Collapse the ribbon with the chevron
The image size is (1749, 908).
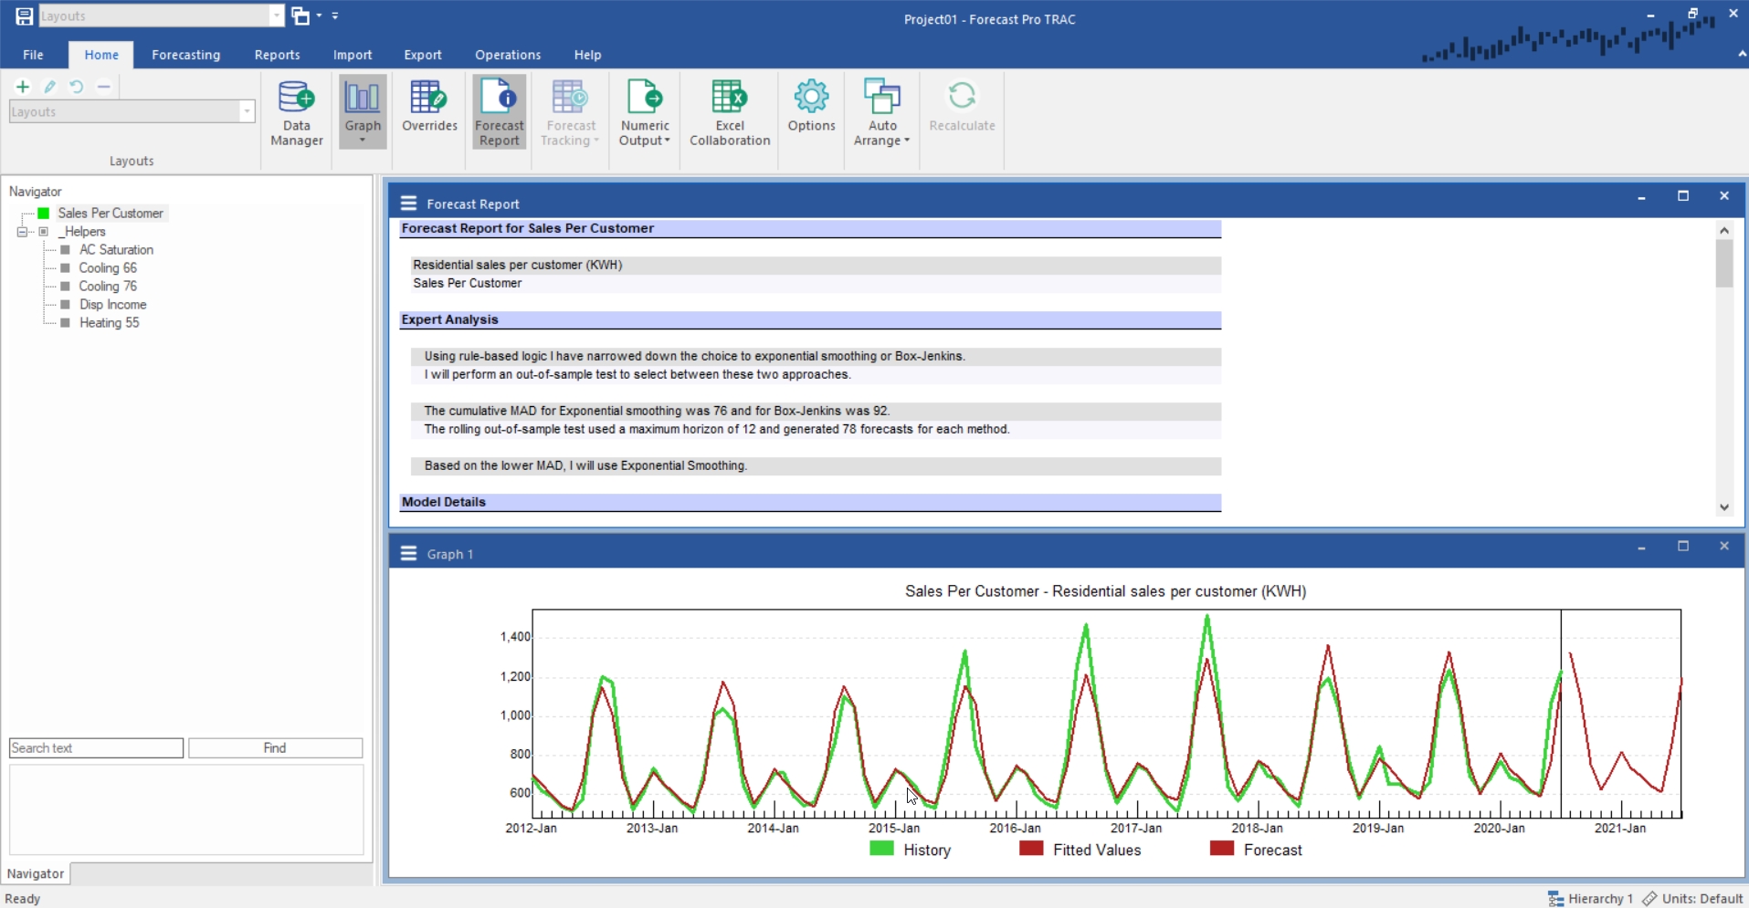[1741, 55]
